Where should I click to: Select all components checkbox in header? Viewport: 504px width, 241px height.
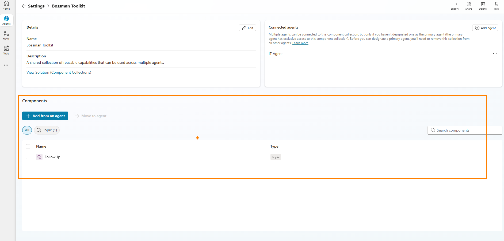(x=28, y=146)
